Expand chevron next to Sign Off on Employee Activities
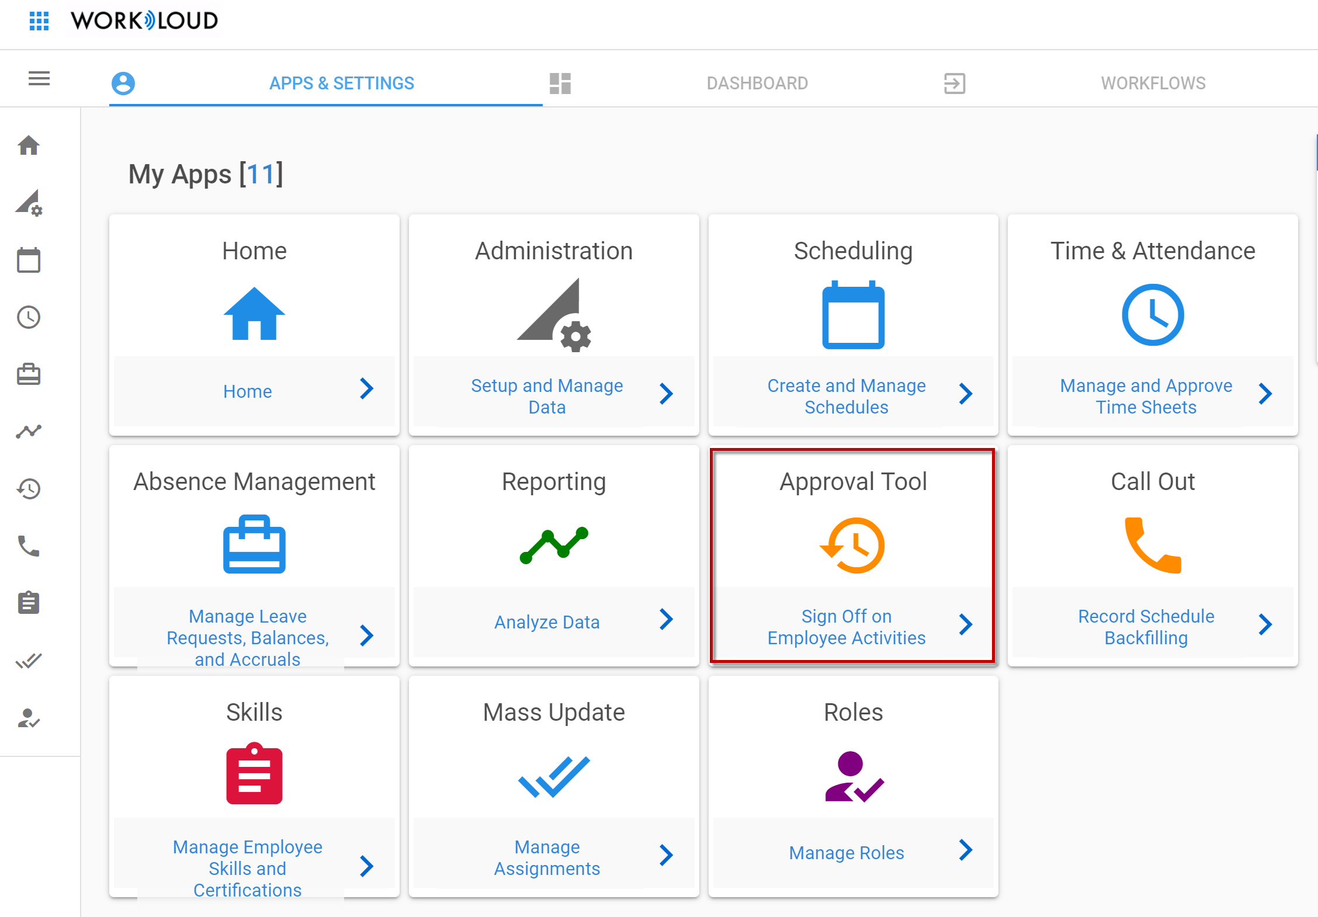 [966, 625]
